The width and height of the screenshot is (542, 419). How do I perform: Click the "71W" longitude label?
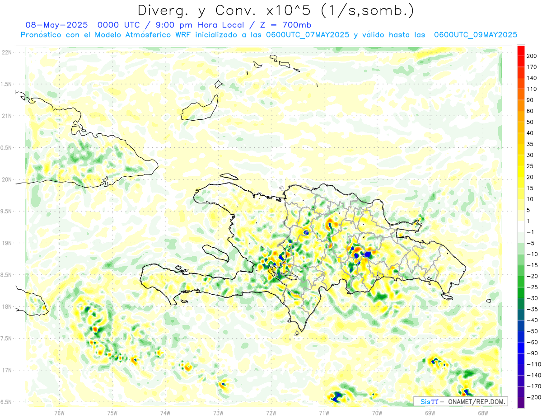click(324, 413)
